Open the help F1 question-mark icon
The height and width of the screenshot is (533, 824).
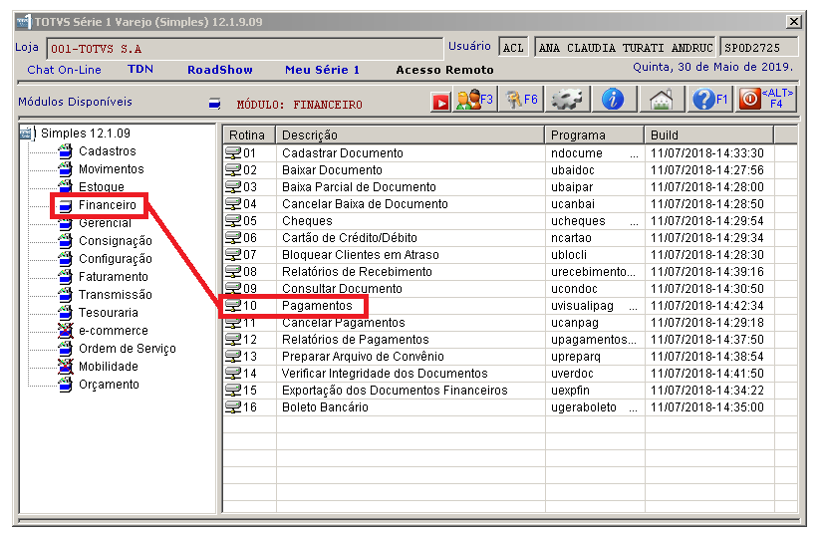coord(709,100)
